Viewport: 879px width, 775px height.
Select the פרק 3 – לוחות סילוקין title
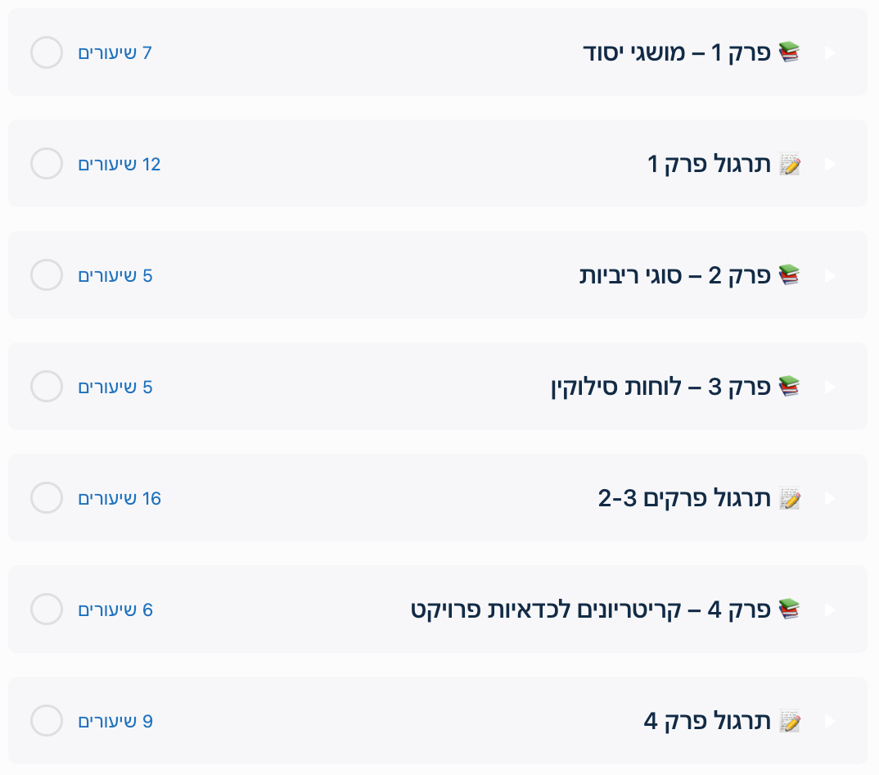tap(661, 387)
